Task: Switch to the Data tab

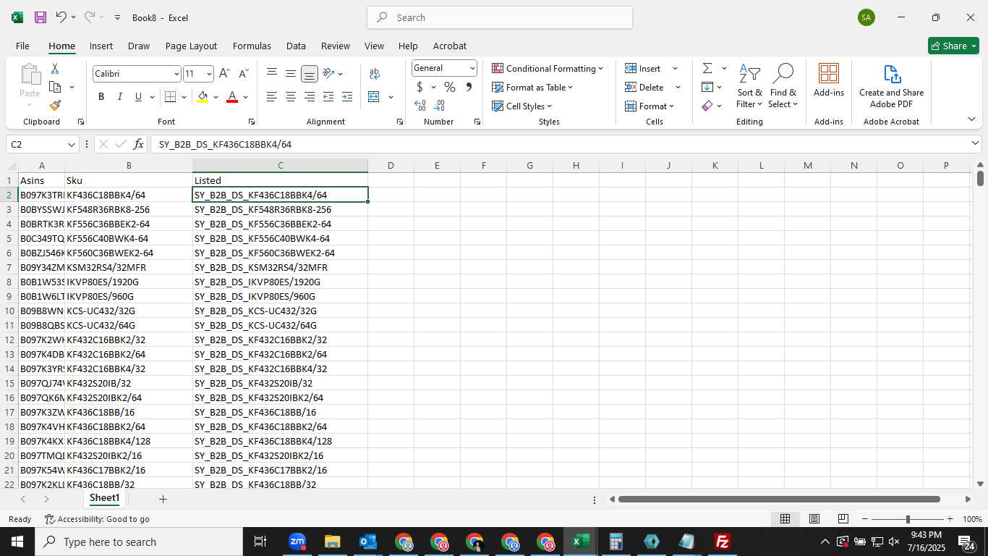Action: pos(296,46)
